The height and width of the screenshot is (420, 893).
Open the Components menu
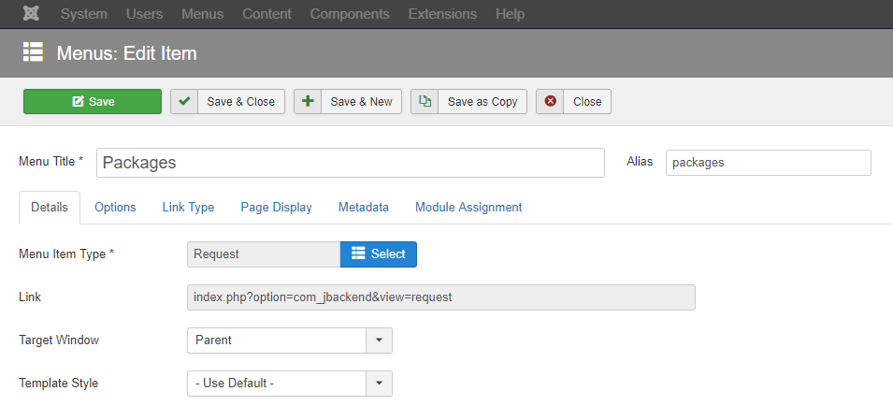point(350,14)
